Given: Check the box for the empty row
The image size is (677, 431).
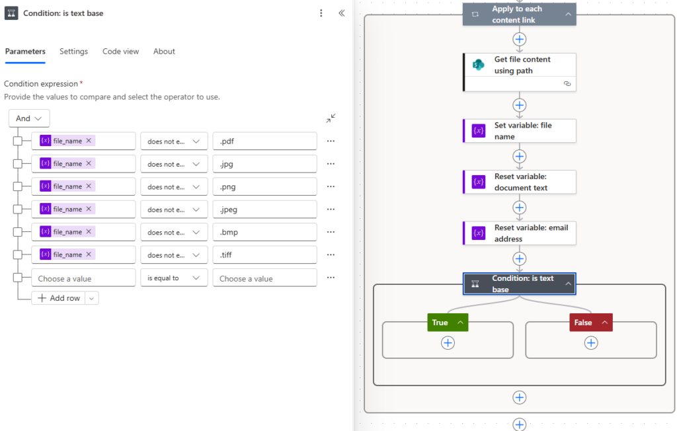Looking at the screenshot, I should coord(18,278).
